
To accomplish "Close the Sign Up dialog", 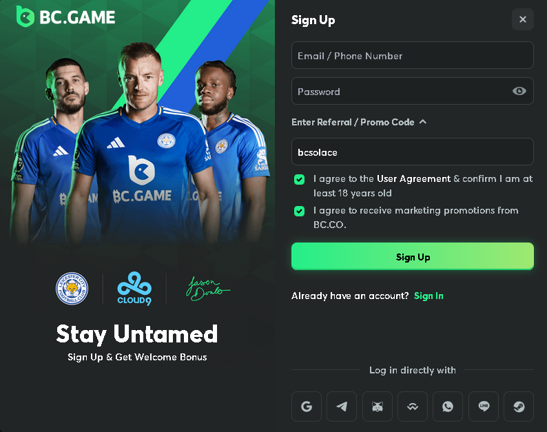I will pos(522,19).
